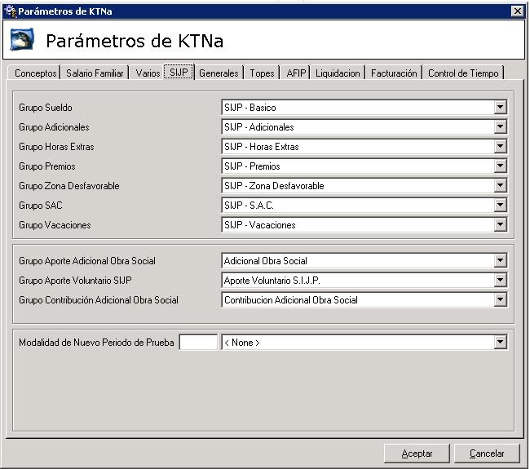Click the title bar gear icon
The width and height of the screenshot is (530, 469).
point(11,11)
